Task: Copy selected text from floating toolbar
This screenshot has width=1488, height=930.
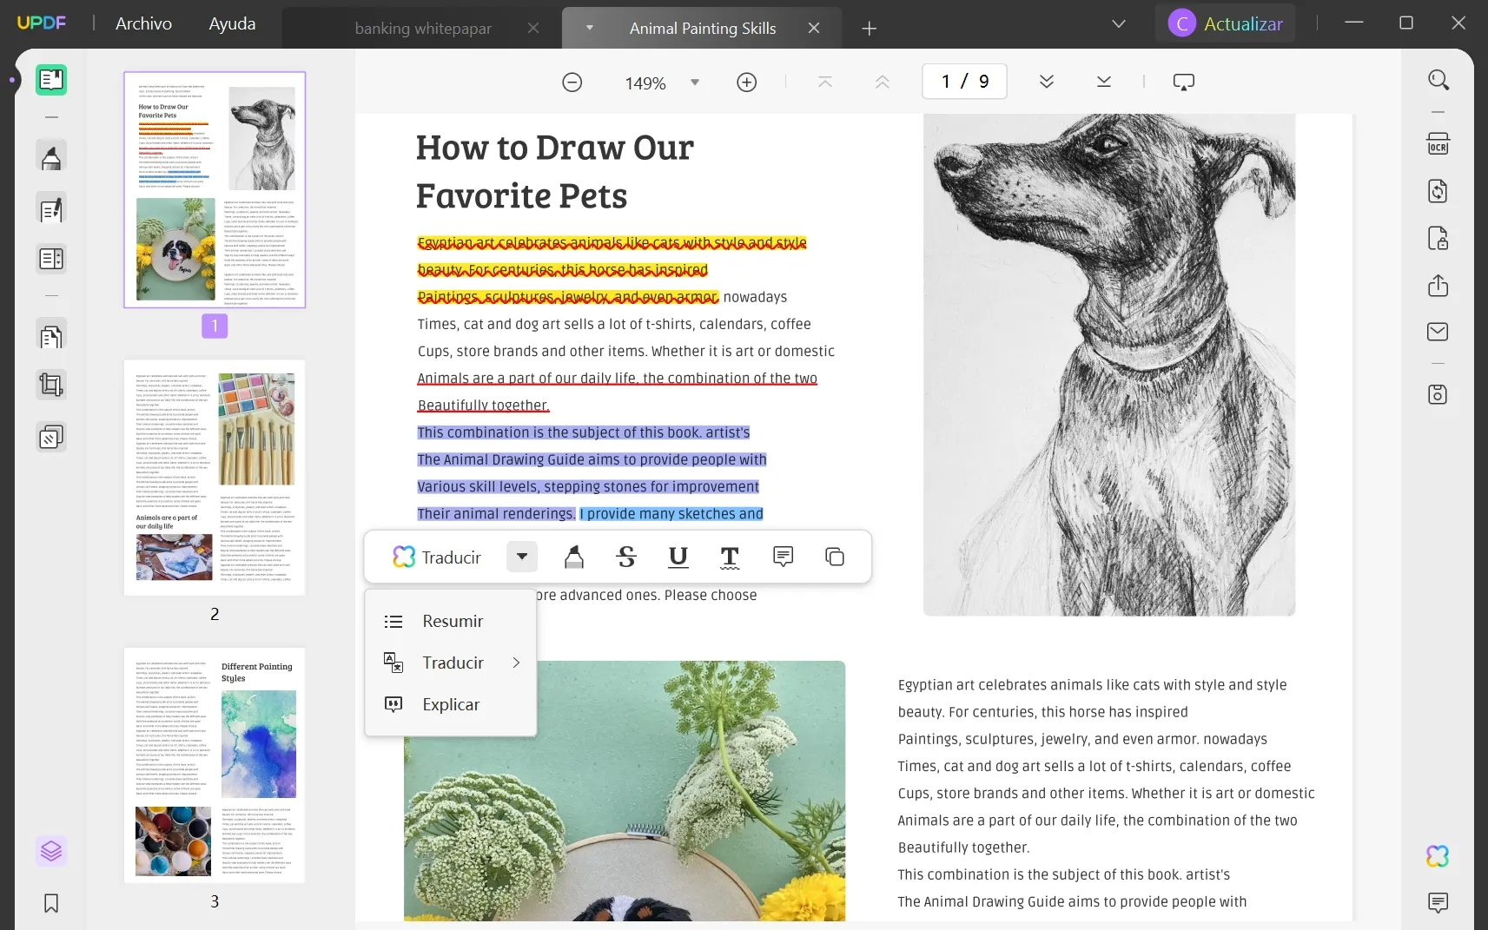Action: 835,557
